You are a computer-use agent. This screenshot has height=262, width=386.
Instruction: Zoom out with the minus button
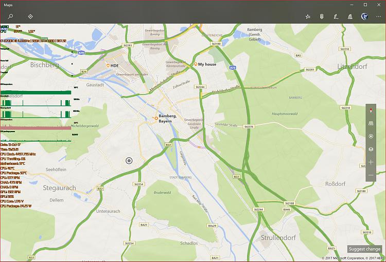pyautogui.click(x=371, y=175)
